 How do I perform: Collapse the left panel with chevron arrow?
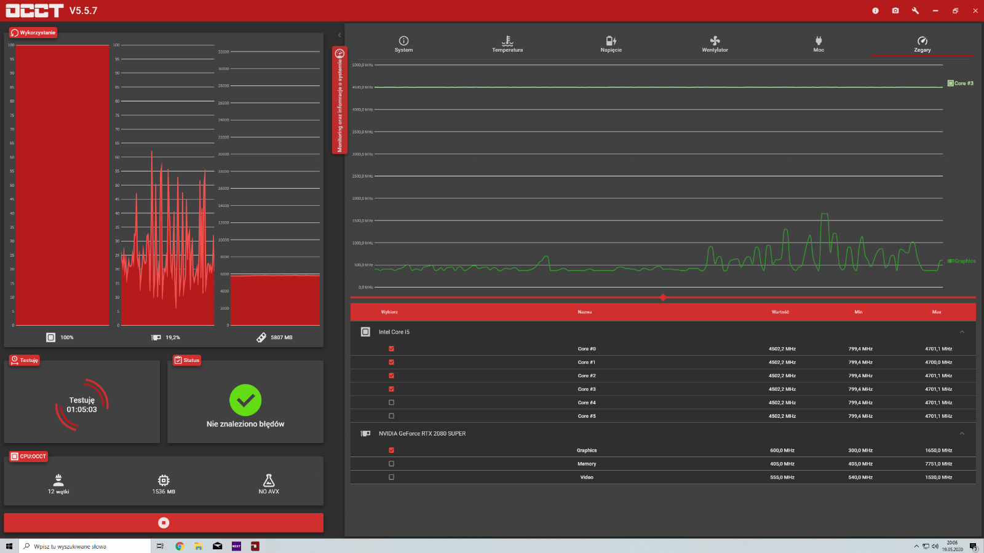pos(339,35)
